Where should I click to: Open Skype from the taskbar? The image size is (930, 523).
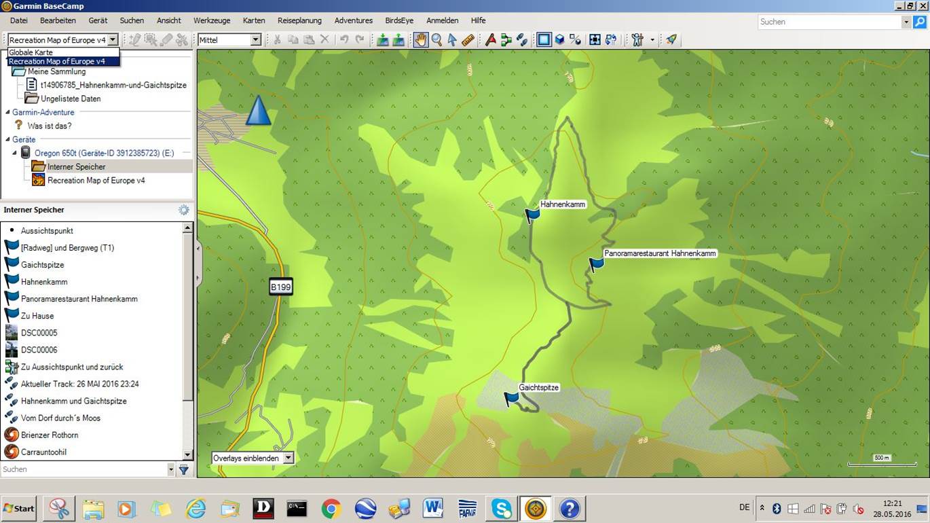pos(501,508)
